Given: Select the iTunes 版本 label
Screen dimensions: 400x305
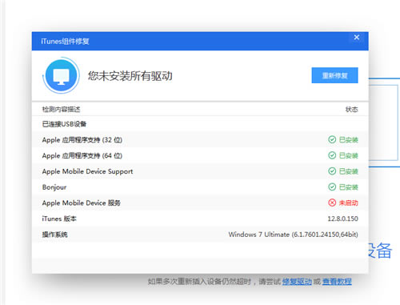Looking at the screenshot, I should click(59, 219).
